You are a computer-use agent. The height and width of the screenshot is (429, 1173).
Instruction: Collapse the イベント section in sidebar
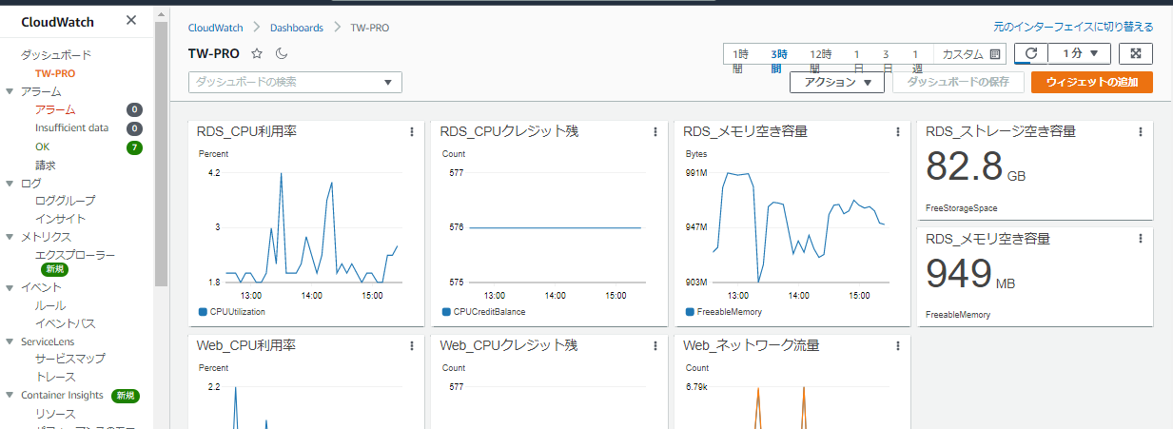tap(10, 287)
